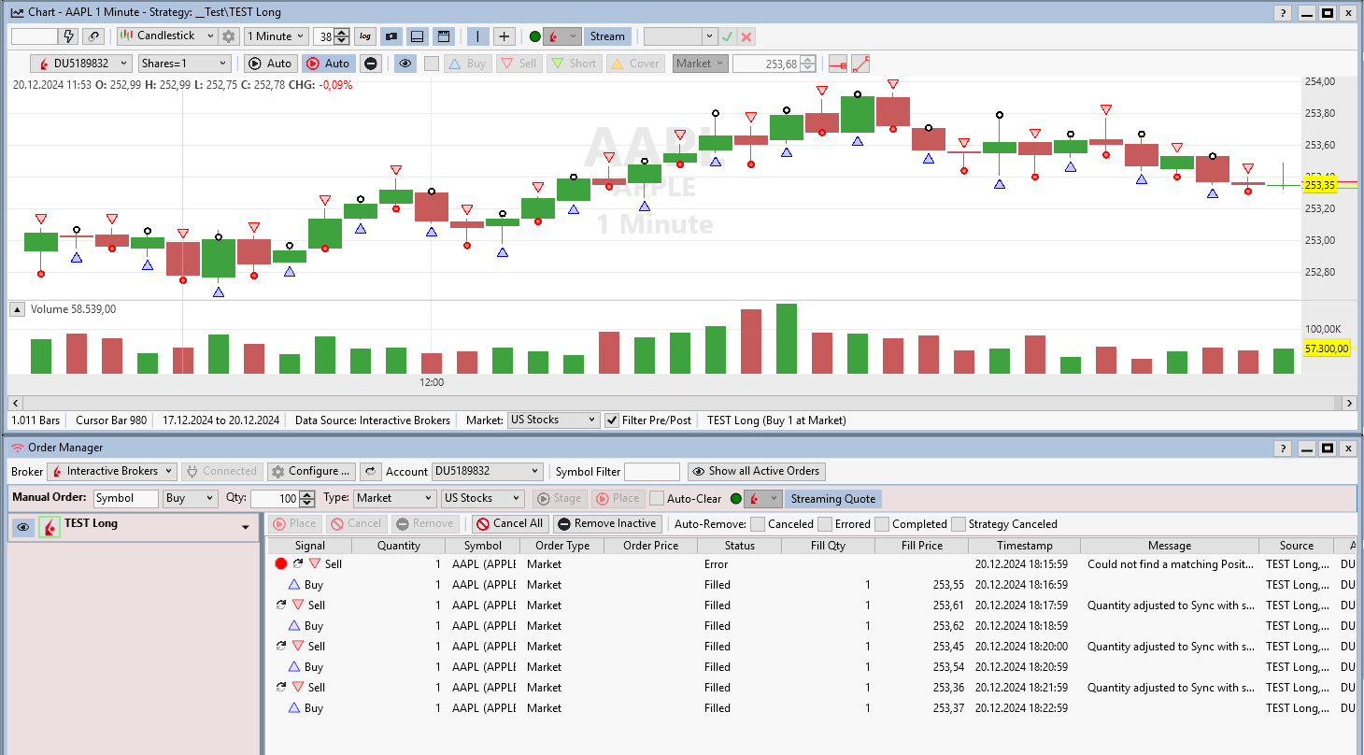Click the green status dot in chart toolbar

coord(535,36)
